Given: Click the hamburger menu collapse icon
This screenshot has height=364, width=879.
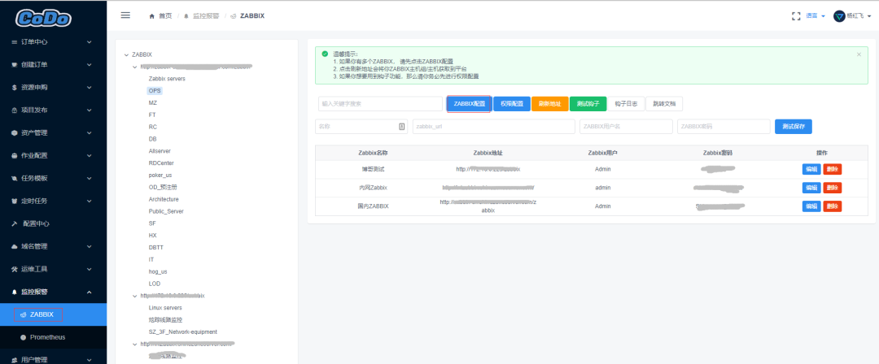Looking at the screenshot, I should point(125,15).
